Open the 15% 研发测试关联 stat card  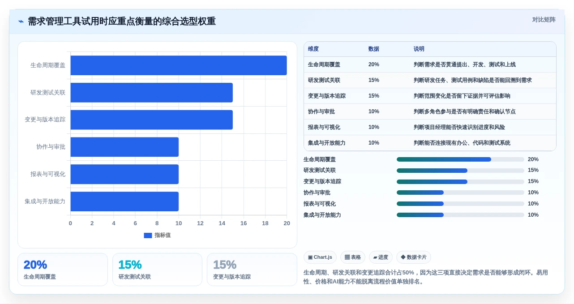click(157, 270)
